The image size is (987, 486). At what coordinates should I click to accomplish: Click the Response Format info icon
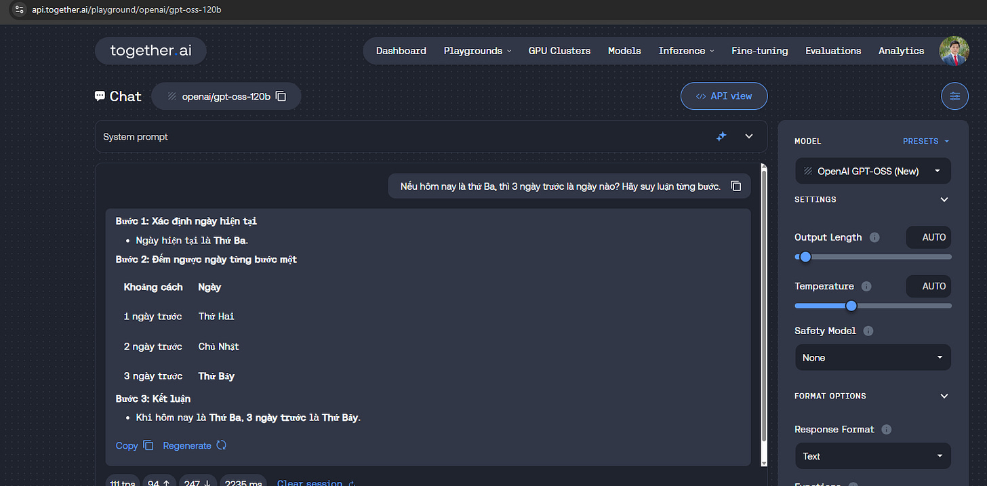click(887, 429)
